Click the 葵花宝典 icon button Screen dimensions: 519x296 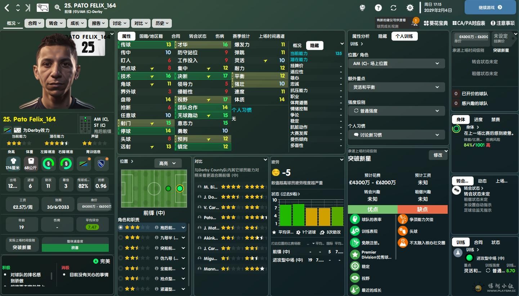[435, 23]
